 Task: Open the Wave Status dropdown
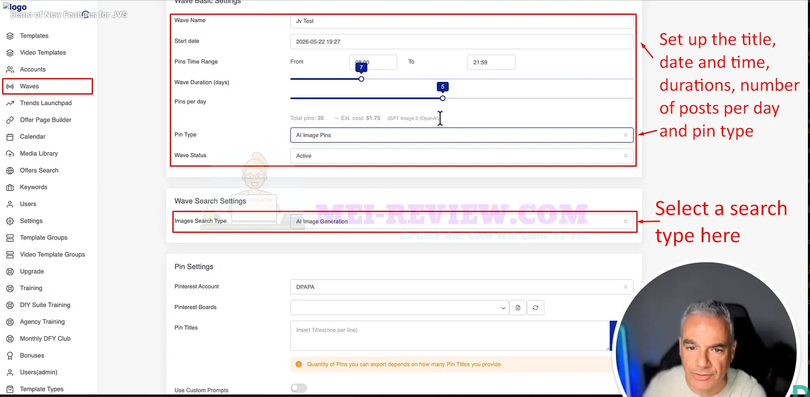pos(462,156)
